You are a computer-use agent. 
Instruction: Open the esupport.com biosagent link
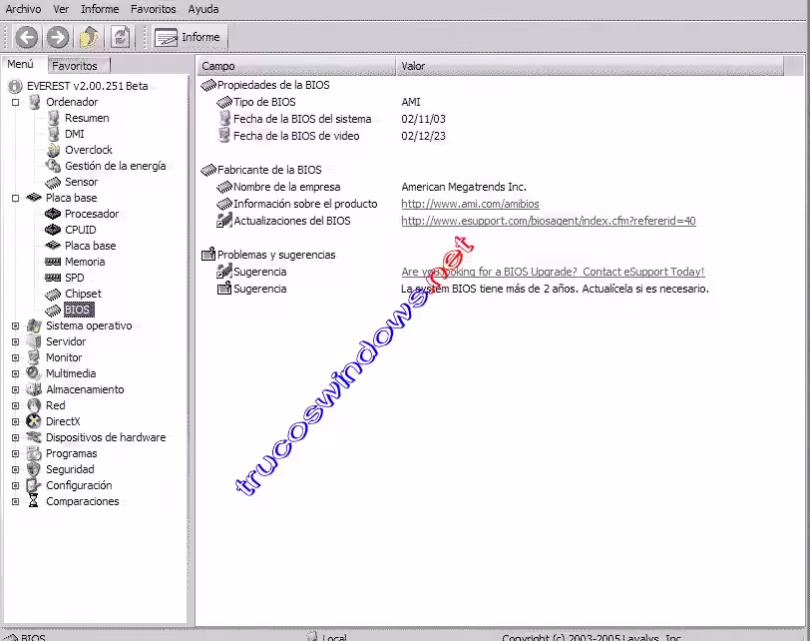click(548, 221)
